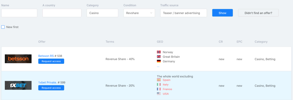
Task: Click the EPC column header
Action: click(x=239, y=42)
